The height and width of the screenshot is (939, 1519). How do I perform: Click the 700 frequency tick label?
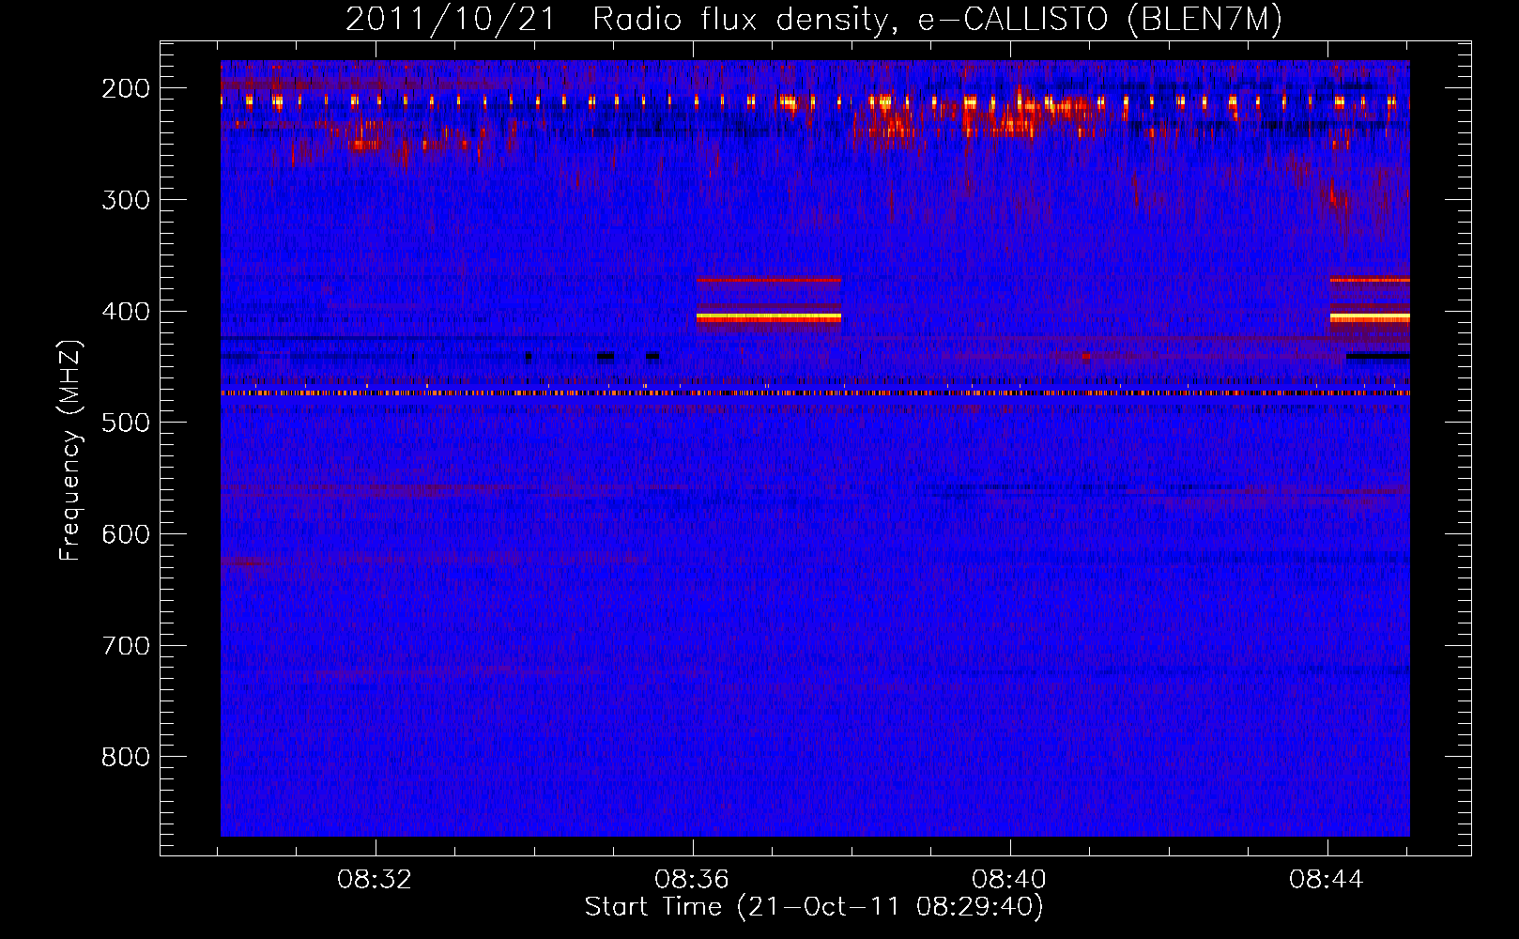point(126,646)
